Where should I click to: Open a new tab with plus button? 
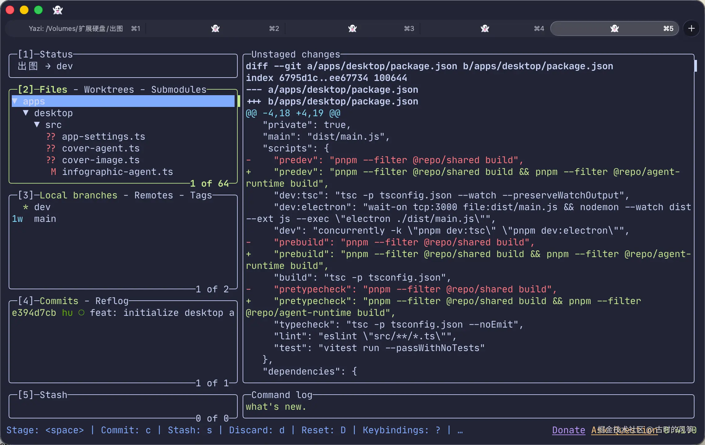pos(691,28)
